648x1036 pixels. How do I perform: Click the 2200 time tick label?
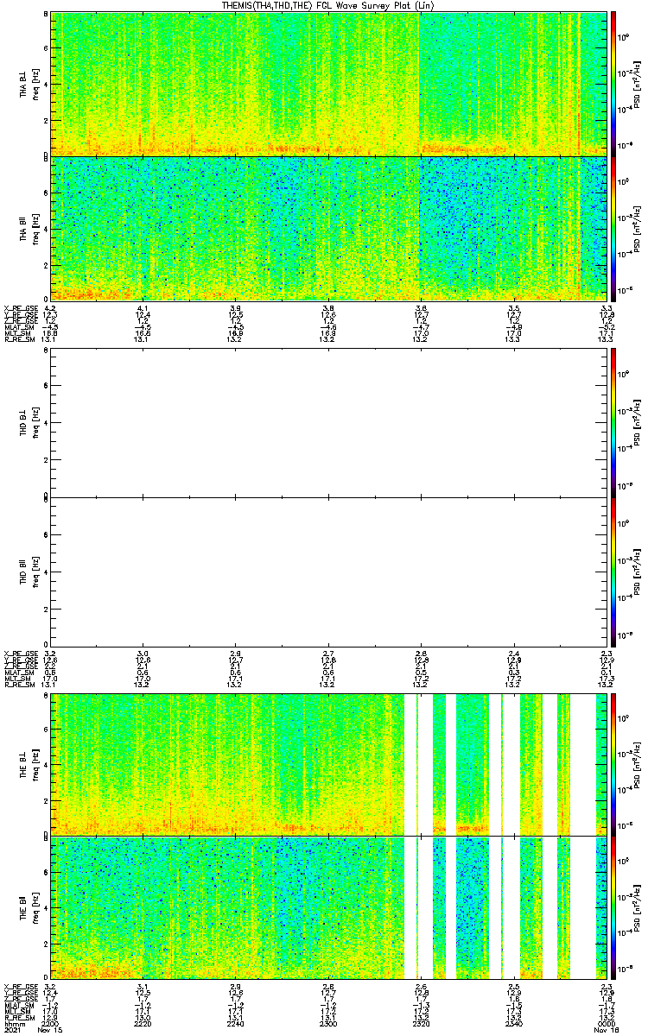tap(50, 1022)
